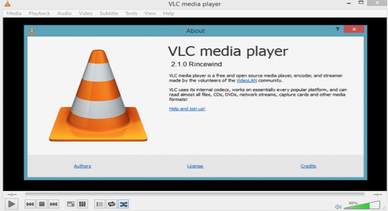
Task: Click the large VLC cone logo
Action: 98,96
